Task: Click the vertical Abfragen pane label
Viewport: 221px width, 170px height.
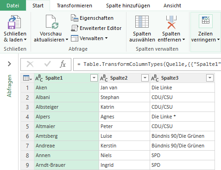Action: tap(9, 86)
